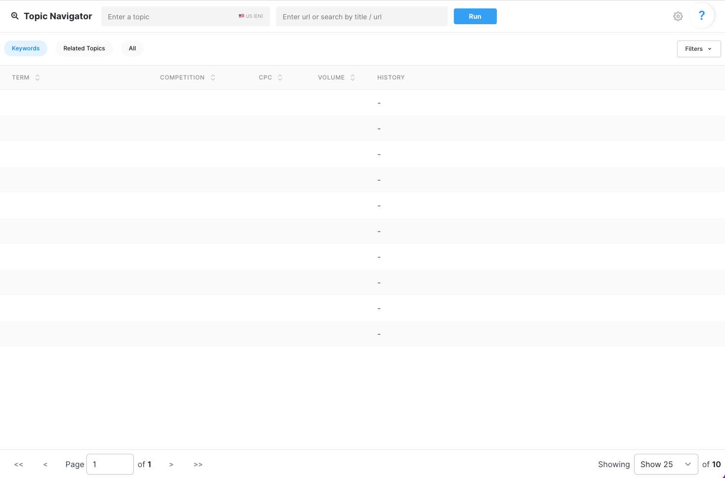Go to the next page
This screenshot has height=478, width=725.
(x=171, y=465)
